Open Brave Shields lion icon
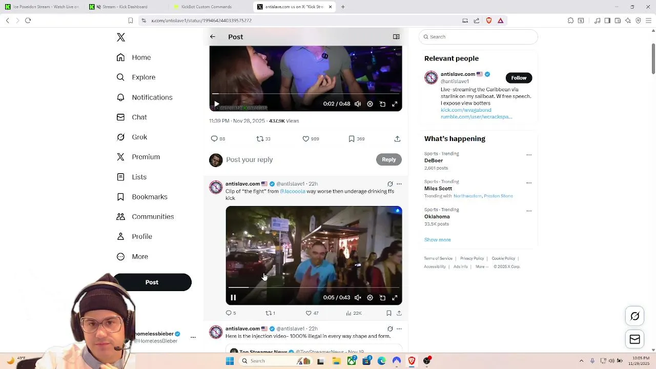The height and width of the screenshot is (369, 656). (x=489, y=20)
